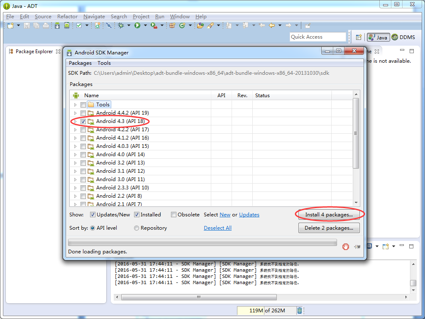The image size is (425, 319).
Task: Uncheck the Android 4.3 (API 18) checkbox
Action: tap(83, 121)
